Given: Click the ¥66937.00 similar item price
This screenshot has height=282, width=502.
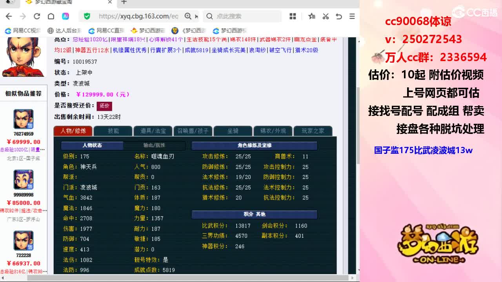Looking at the screenshot, I should [24, 264].
